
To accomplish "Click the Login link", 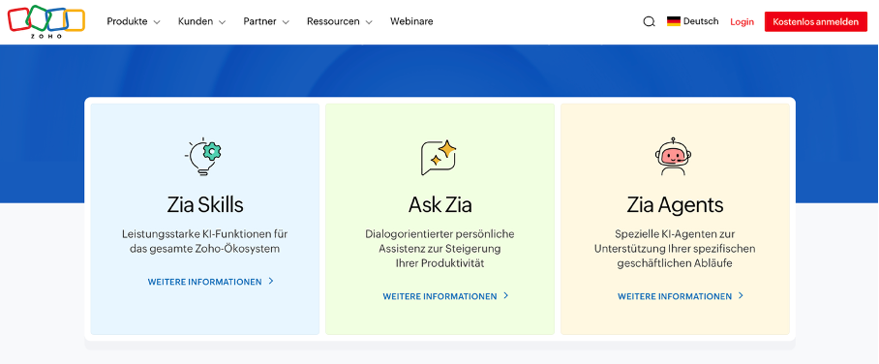I will 742,22.
